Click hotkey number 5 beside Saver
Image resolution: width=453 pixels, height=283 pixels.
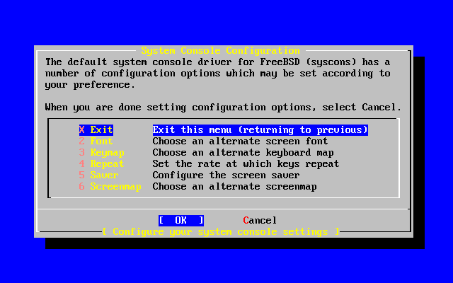82,175
